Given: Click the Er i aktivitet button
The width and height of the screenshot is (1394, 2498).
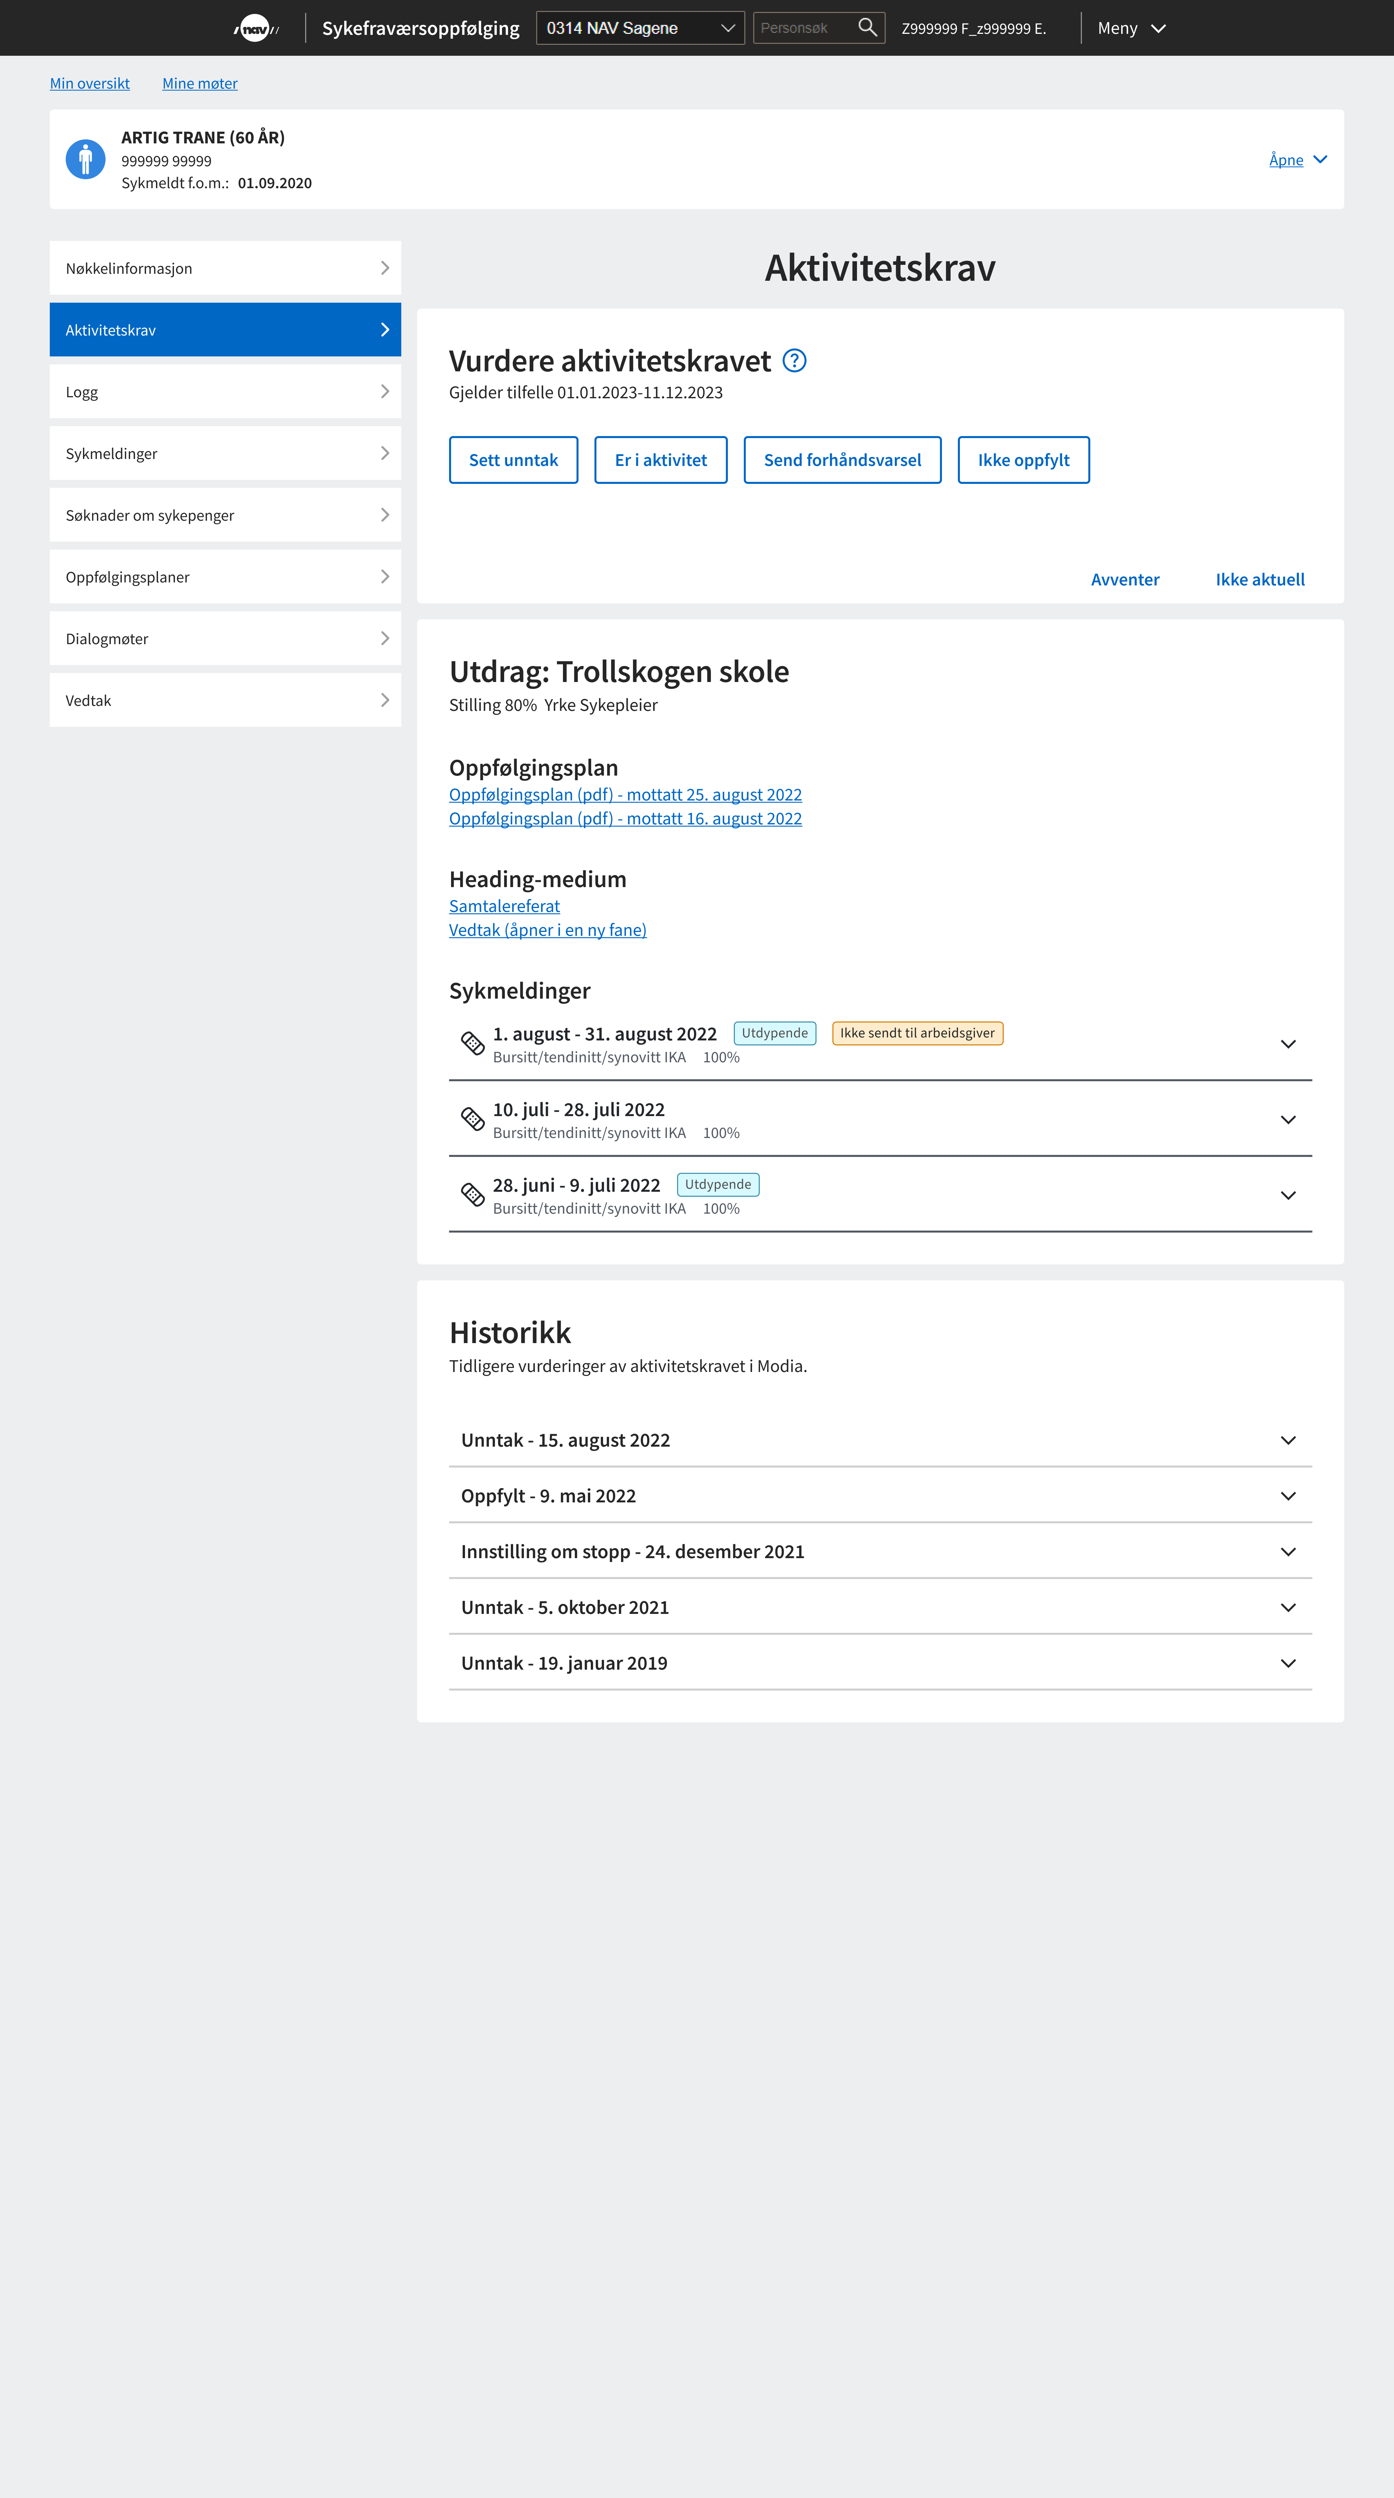Looking at the screenshot, I should click(x=660, y=460).
